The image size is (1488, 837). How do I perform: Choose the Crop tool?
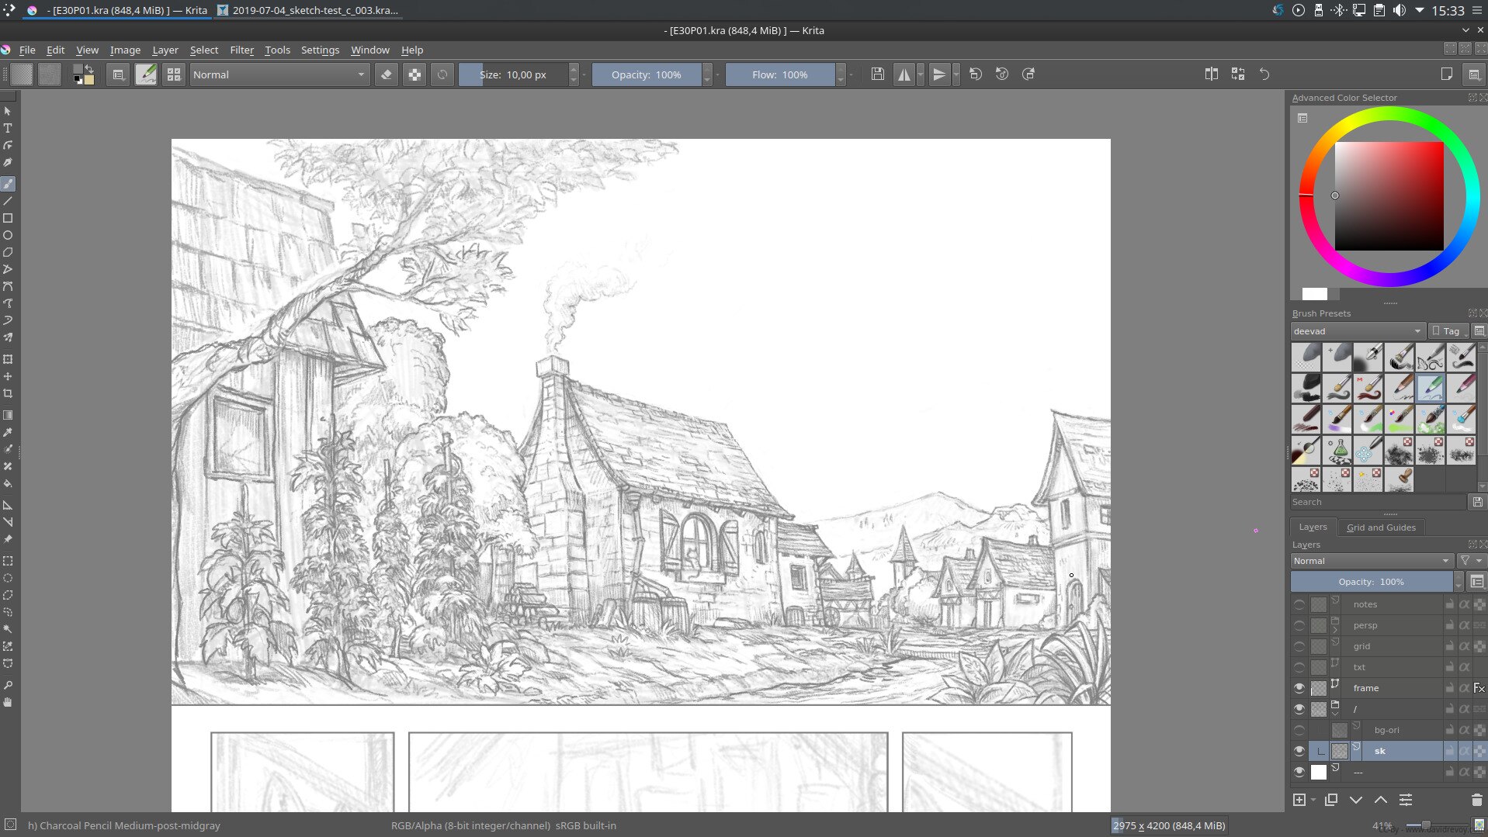click(8, 393)
